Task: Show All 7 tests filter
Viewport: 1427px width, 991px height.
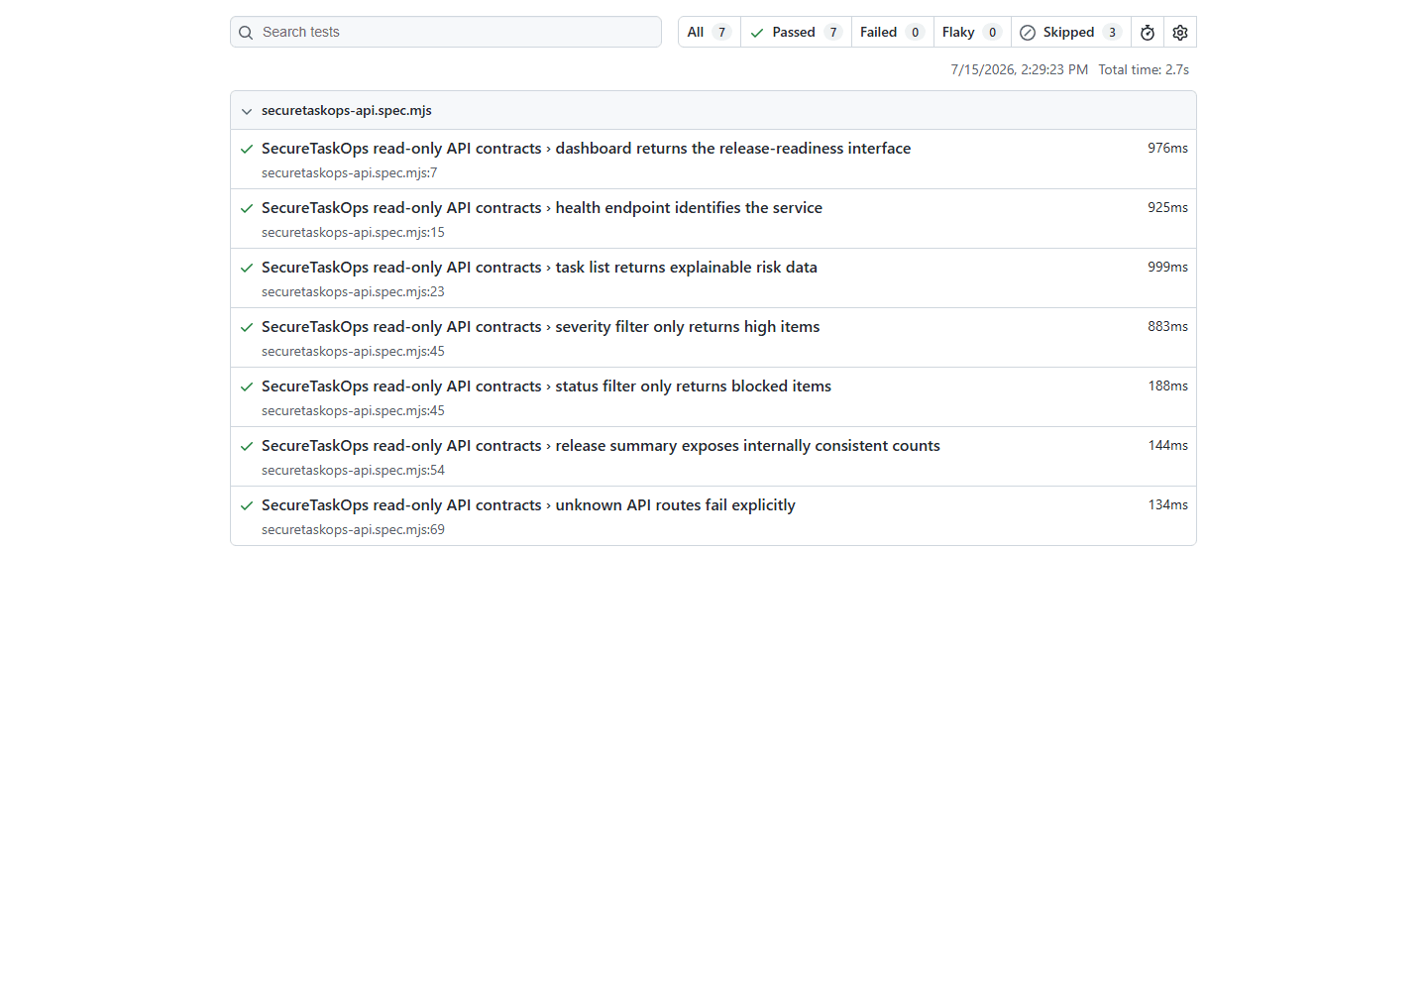Action: click(710, 32)
